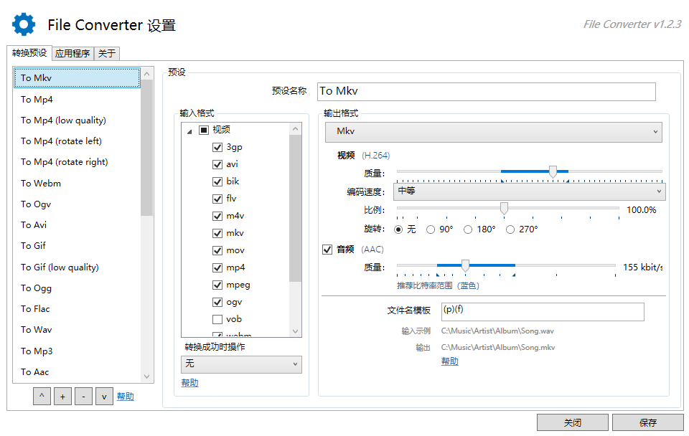The height and width of the screenshot is (436, 689).
Task: Select To Mp4 (rotate right) preset
Action: coord(77,161)
